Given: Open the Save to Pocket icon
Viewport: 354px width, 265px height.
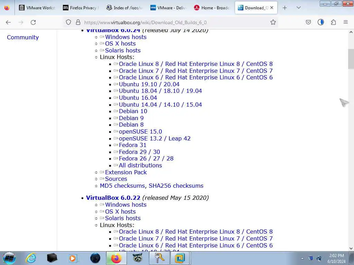Looking at the screenshot, I should pyautogui.click(x=308, y=22).
